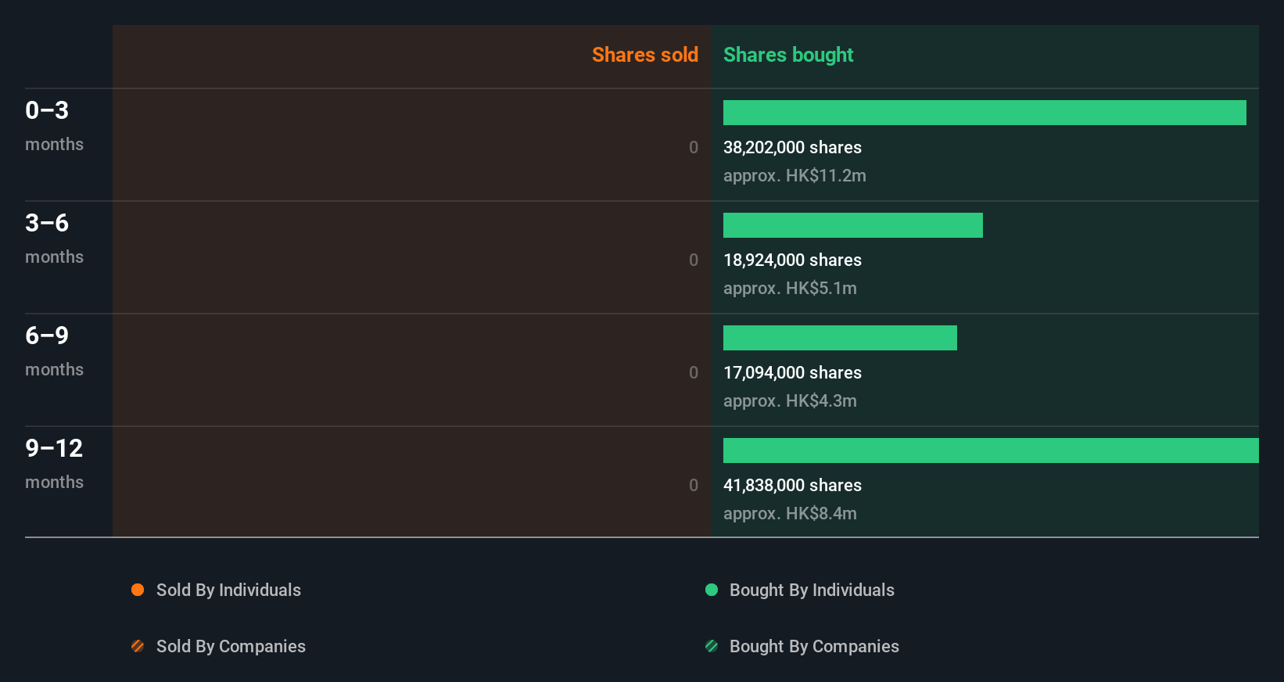Select the 6–9 months bought bar
This screenshot has width=1284, height=682.
pyautogui.click(x=840, y=338)
